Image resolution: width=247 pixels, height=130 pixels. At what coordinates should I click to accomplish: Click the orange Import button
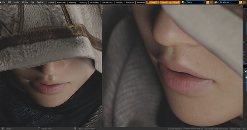pos(163,2)
